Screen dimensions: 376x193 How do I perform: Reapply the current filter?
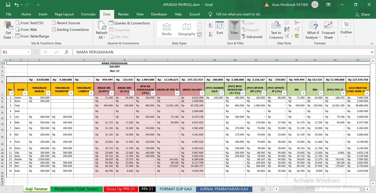point(250,30)
